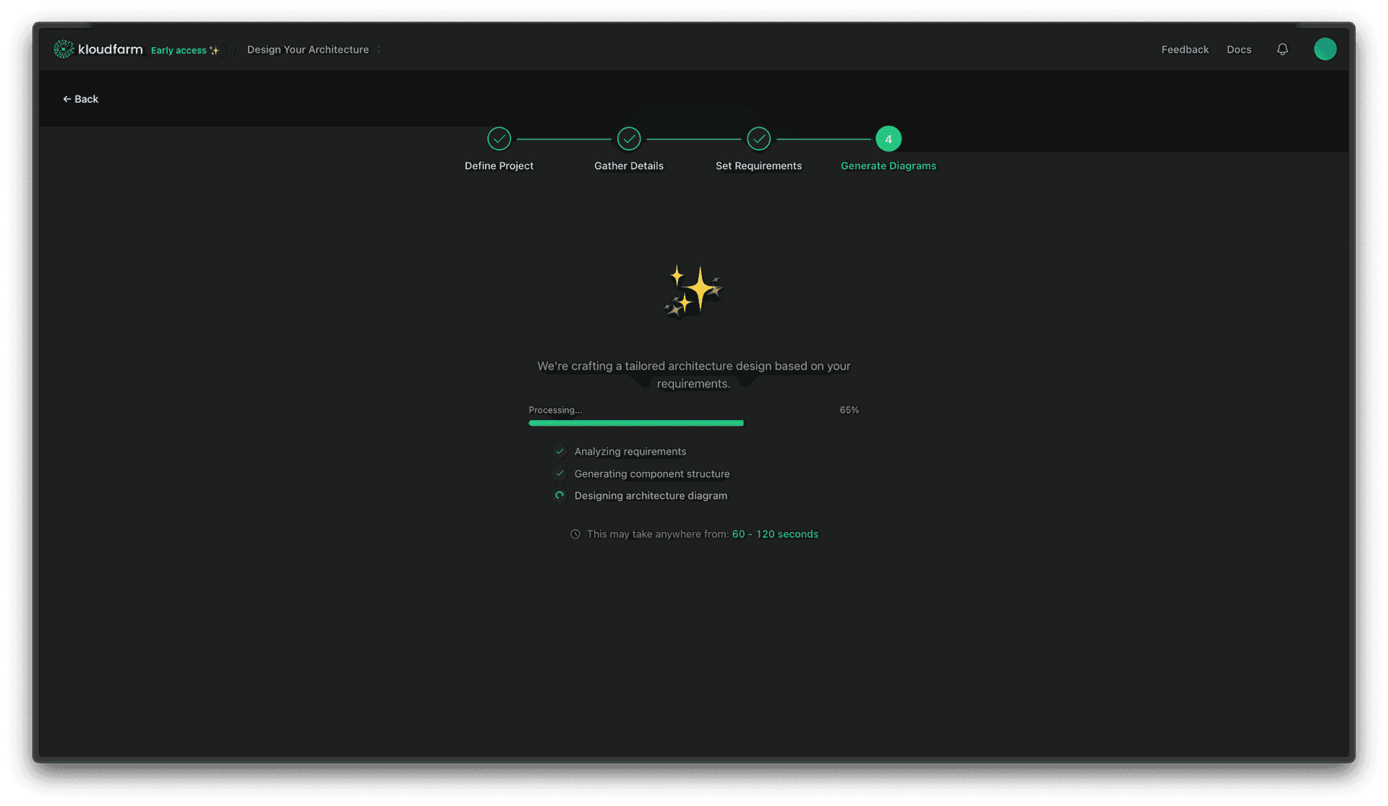Click the step 4 Generate Diagrams circle
Screen dimensions: 1388x806
click(888, 139)
